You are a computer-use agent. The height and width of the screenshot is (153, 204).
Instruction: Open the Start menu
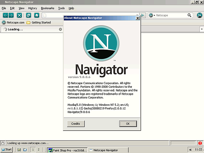(6, 149)
